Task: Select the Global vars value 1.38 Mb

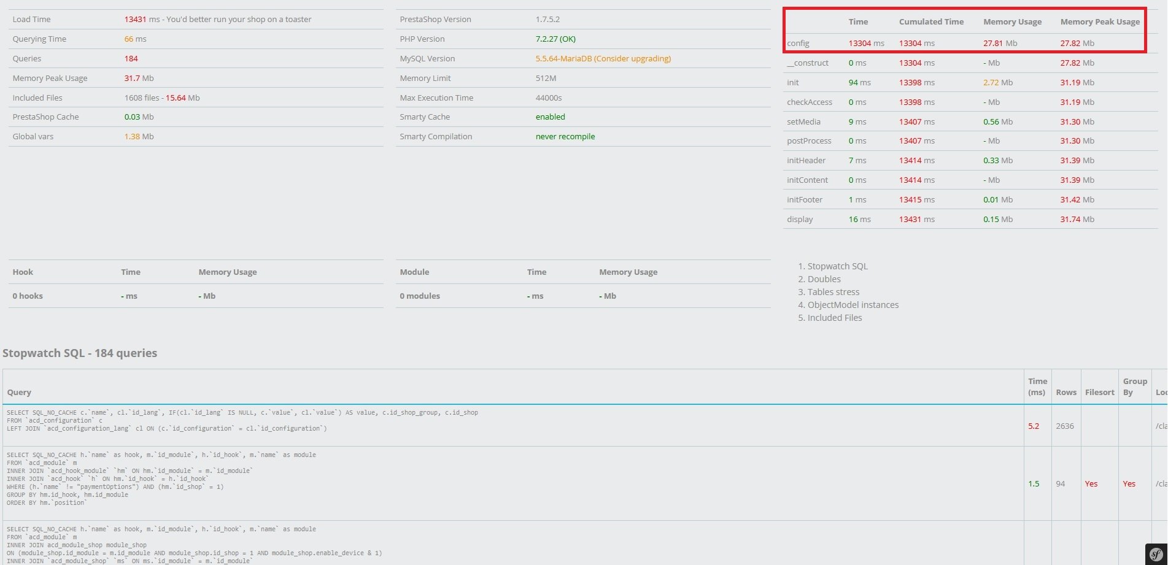Action: (139, 136)
